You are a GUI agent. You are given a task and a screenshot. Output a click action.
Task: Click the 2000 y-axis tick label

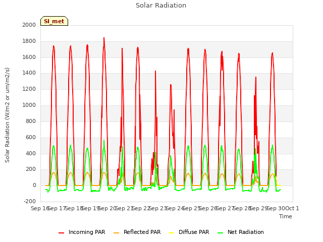coord(29,25)
